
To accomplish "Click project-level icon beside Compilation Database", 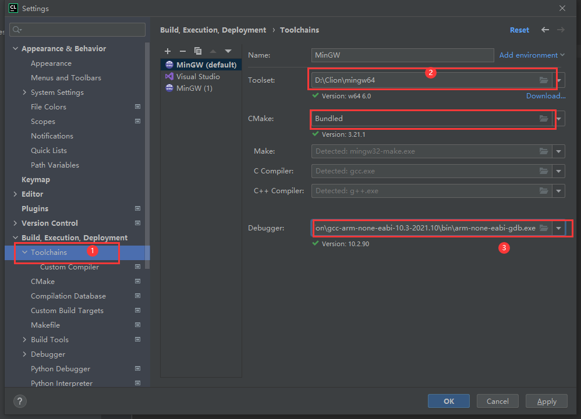I will pyautogui.click(x=137, y=296).
